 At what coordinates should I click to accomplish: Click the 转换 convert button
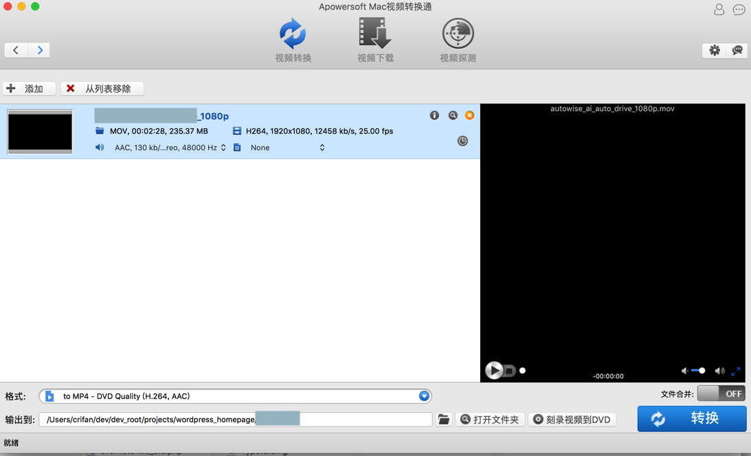[x=692, y=419]
